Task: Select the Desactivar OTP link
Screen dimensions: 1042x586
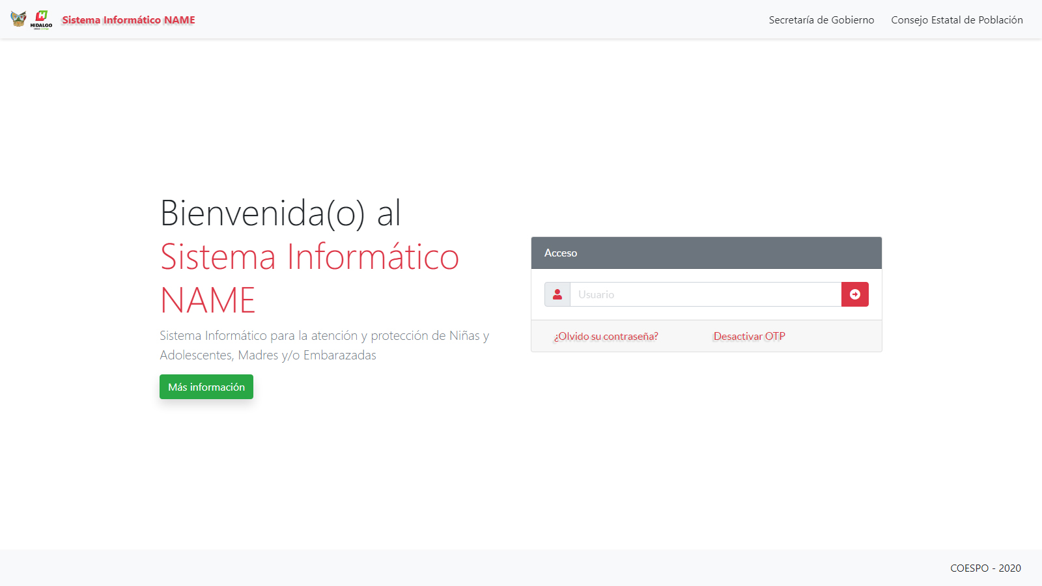Action: (x=749, y=336)
